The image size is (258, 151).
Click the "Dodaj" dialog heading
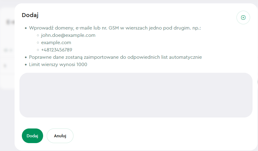(x=30, y=15)
